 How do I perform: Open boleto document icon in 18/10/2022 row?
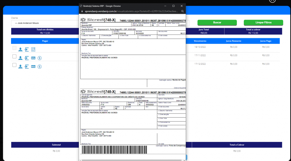click(33, 49)
